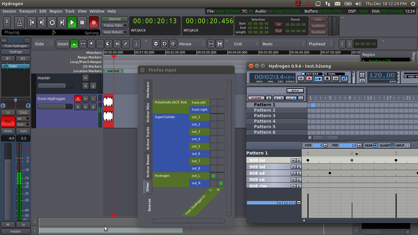418x235 pixels.
Task: Zoom in the Ardour timeline
Action: 165,44
